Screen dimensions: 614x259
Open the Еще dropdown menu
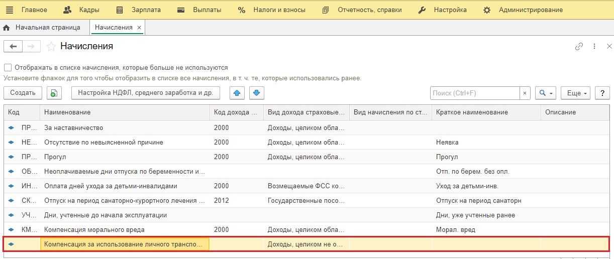click(x=575, y=93)
